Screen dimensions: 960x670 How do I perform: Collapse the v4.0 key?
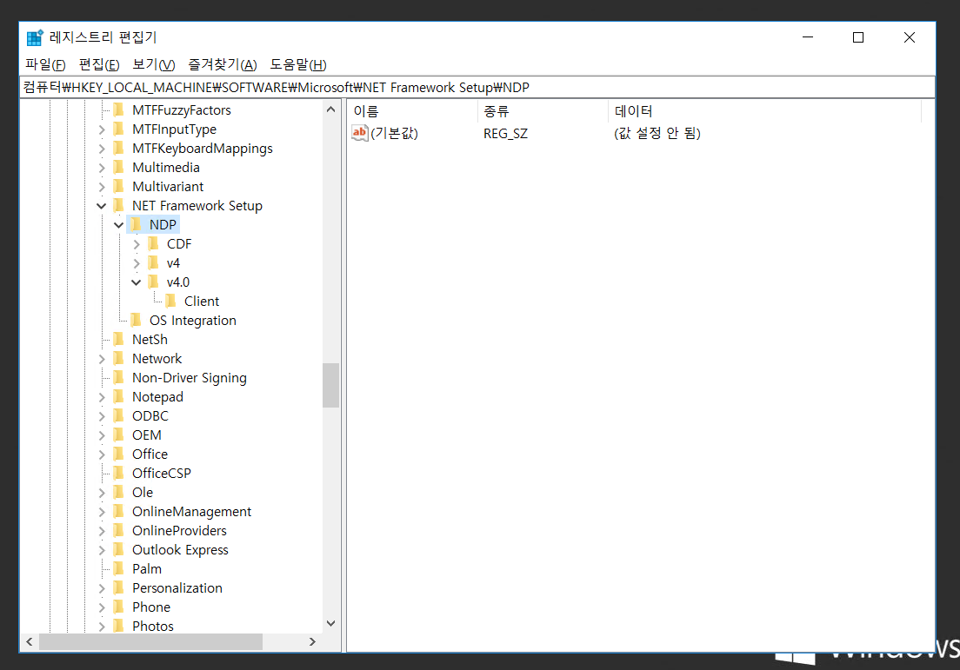click(137, 282)
